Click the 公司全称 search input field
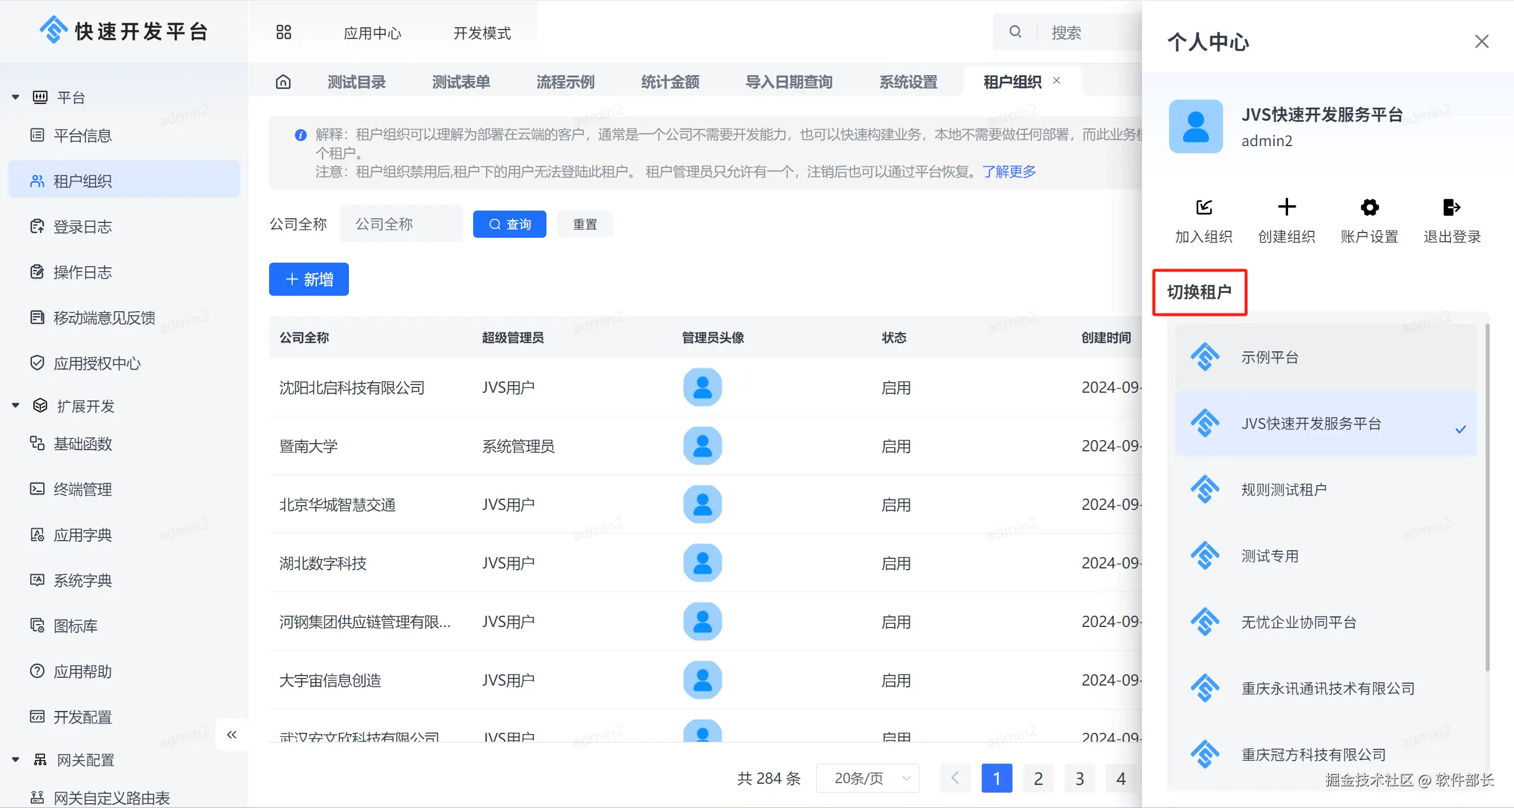The height and width of the screenshot is (808, 1514). coord(401,224)
